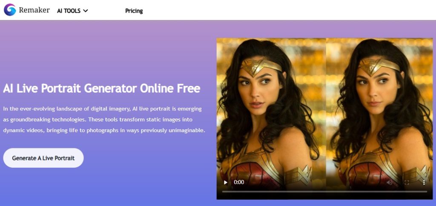Mute the demo video audio
The height and width of the screenshot is (206, 436).
390,183
